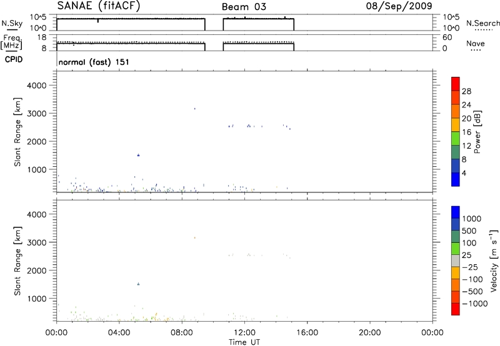The width and height of the screenshot is (500, 346).
Task: Click the 08:00 time axis label
Action: pyautogui.click(x=182, y=333)
